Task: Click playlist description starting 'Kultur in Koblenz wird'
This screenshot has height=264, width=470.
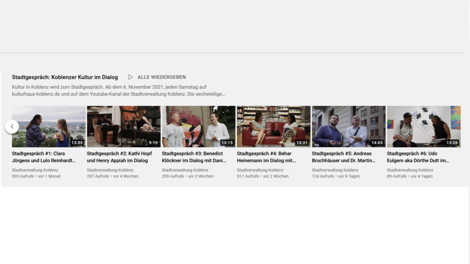Action: click(x=118, y=90)
